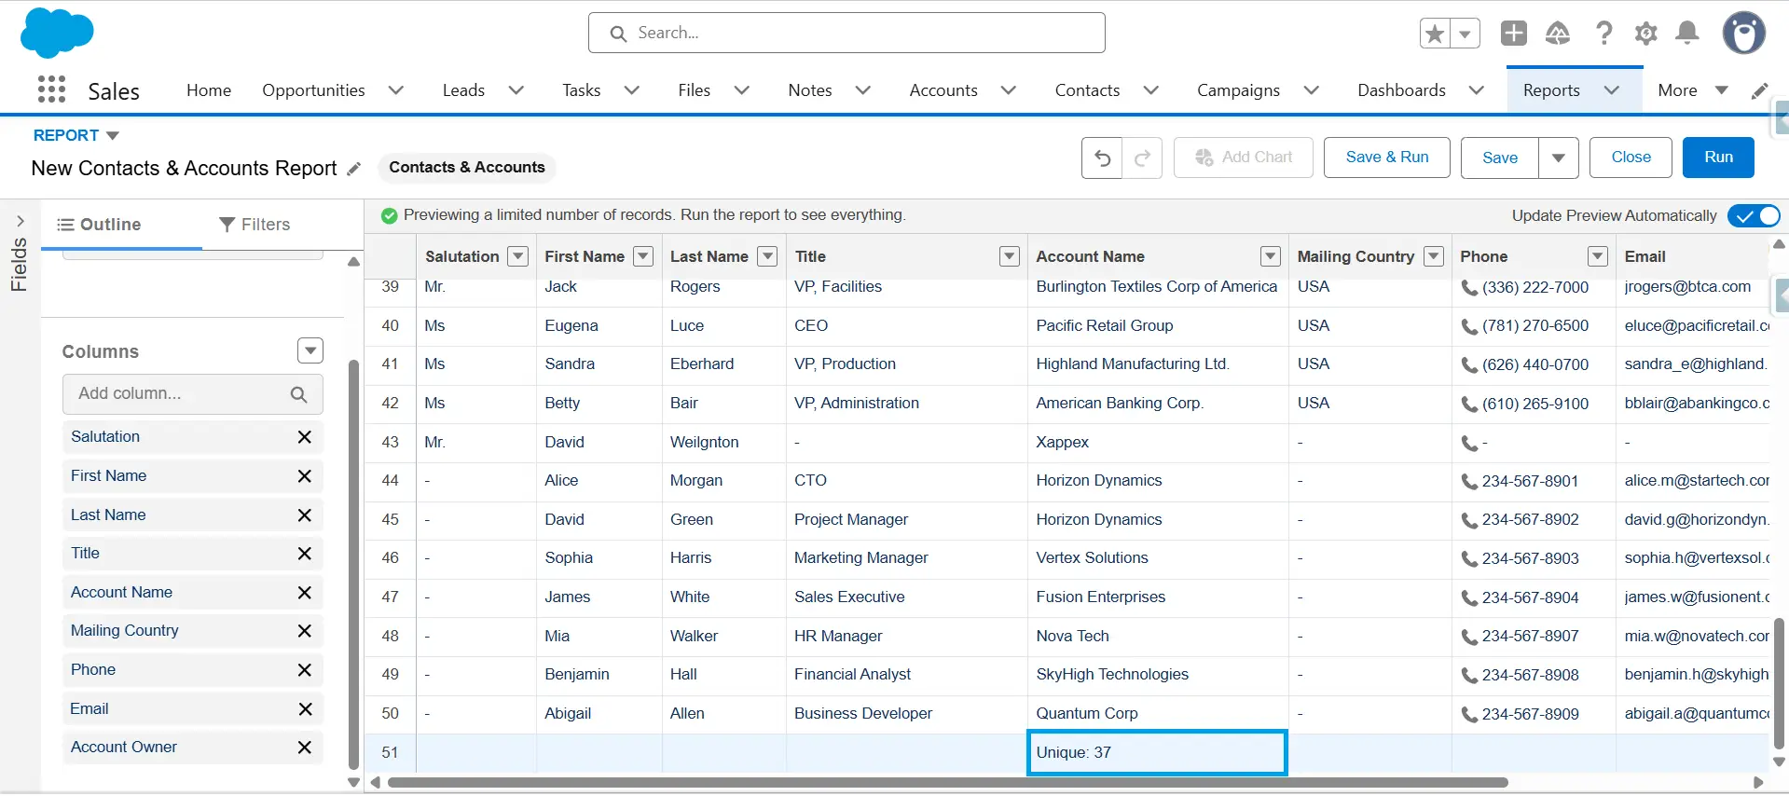Expand the Fields side panel

click(20, 221)
